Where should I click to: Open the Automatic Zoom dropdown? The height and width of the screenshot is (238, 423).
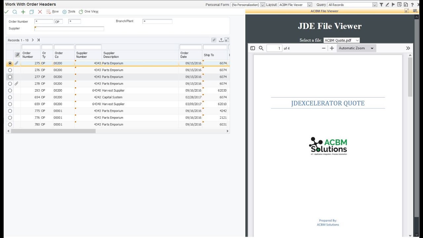(x=356, y=48)
